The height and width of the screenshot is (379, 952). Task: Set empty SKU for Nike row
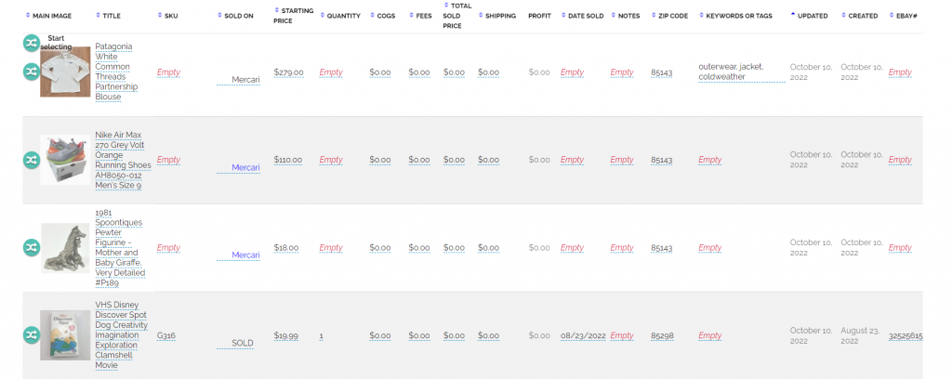pyautogui.click(x=169, y=160)
